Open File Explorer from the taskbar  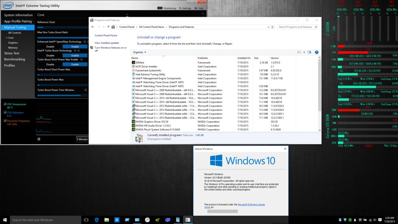coord(106,220)
